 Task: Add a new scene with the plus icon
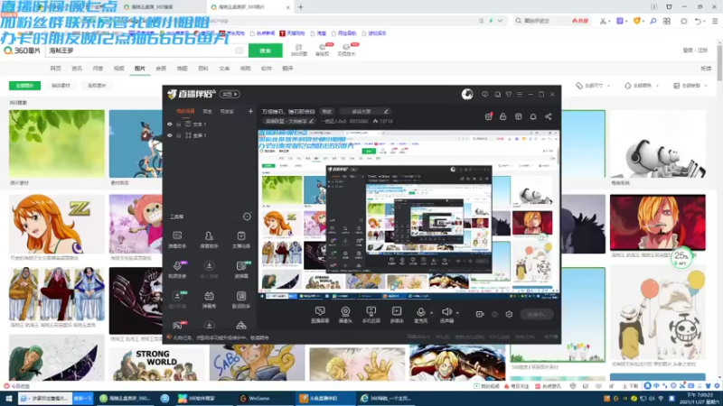[250, 111]
